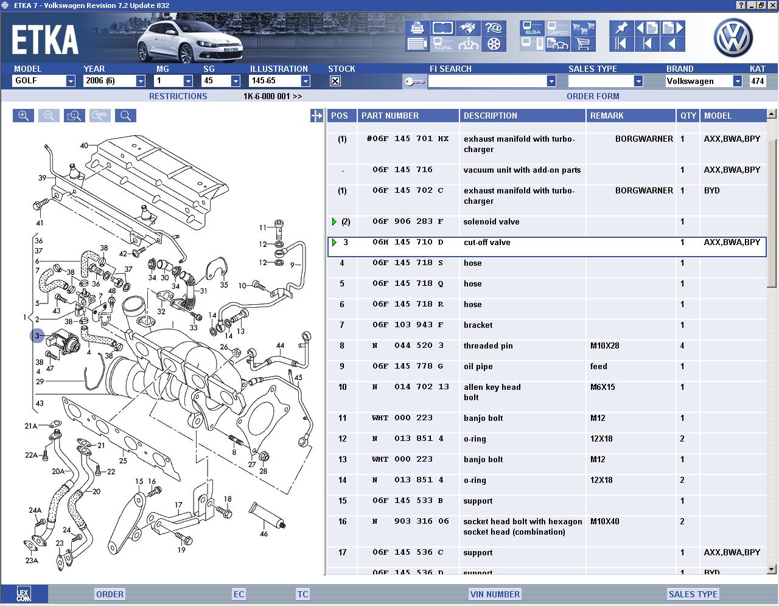This screenshot has height=607, width=779.
Task: Expand the solenoid valve row arrow
Action: pyautogui.click(x=334, y=221)
